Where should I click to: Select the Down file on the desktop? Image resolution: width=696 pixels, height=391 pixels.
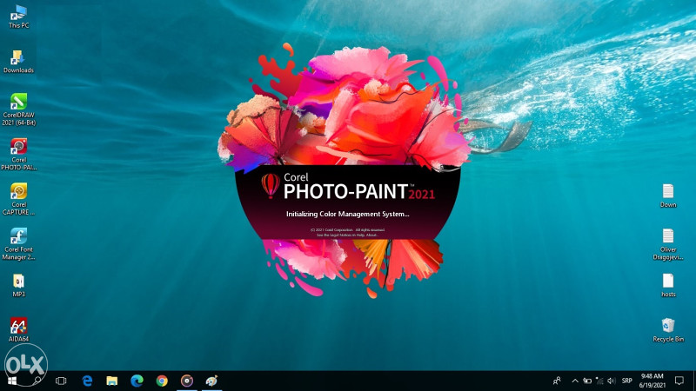pos(668,195)
